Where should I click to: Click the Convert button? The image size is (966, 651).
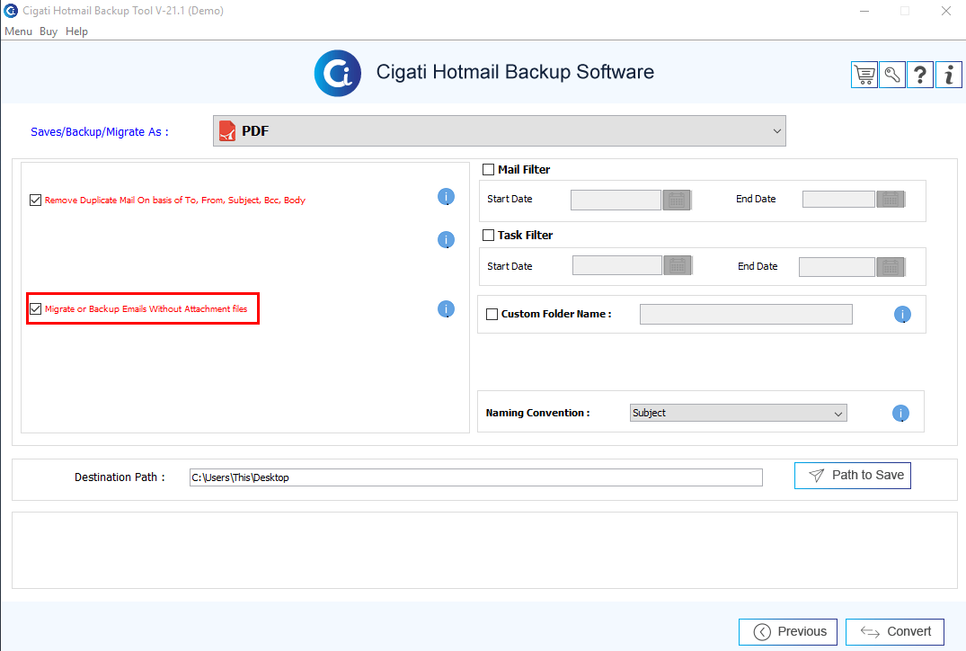pos(894,632)
